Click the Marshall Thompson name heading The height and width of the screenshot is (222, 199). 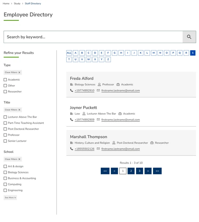click(x=88, y=137)
